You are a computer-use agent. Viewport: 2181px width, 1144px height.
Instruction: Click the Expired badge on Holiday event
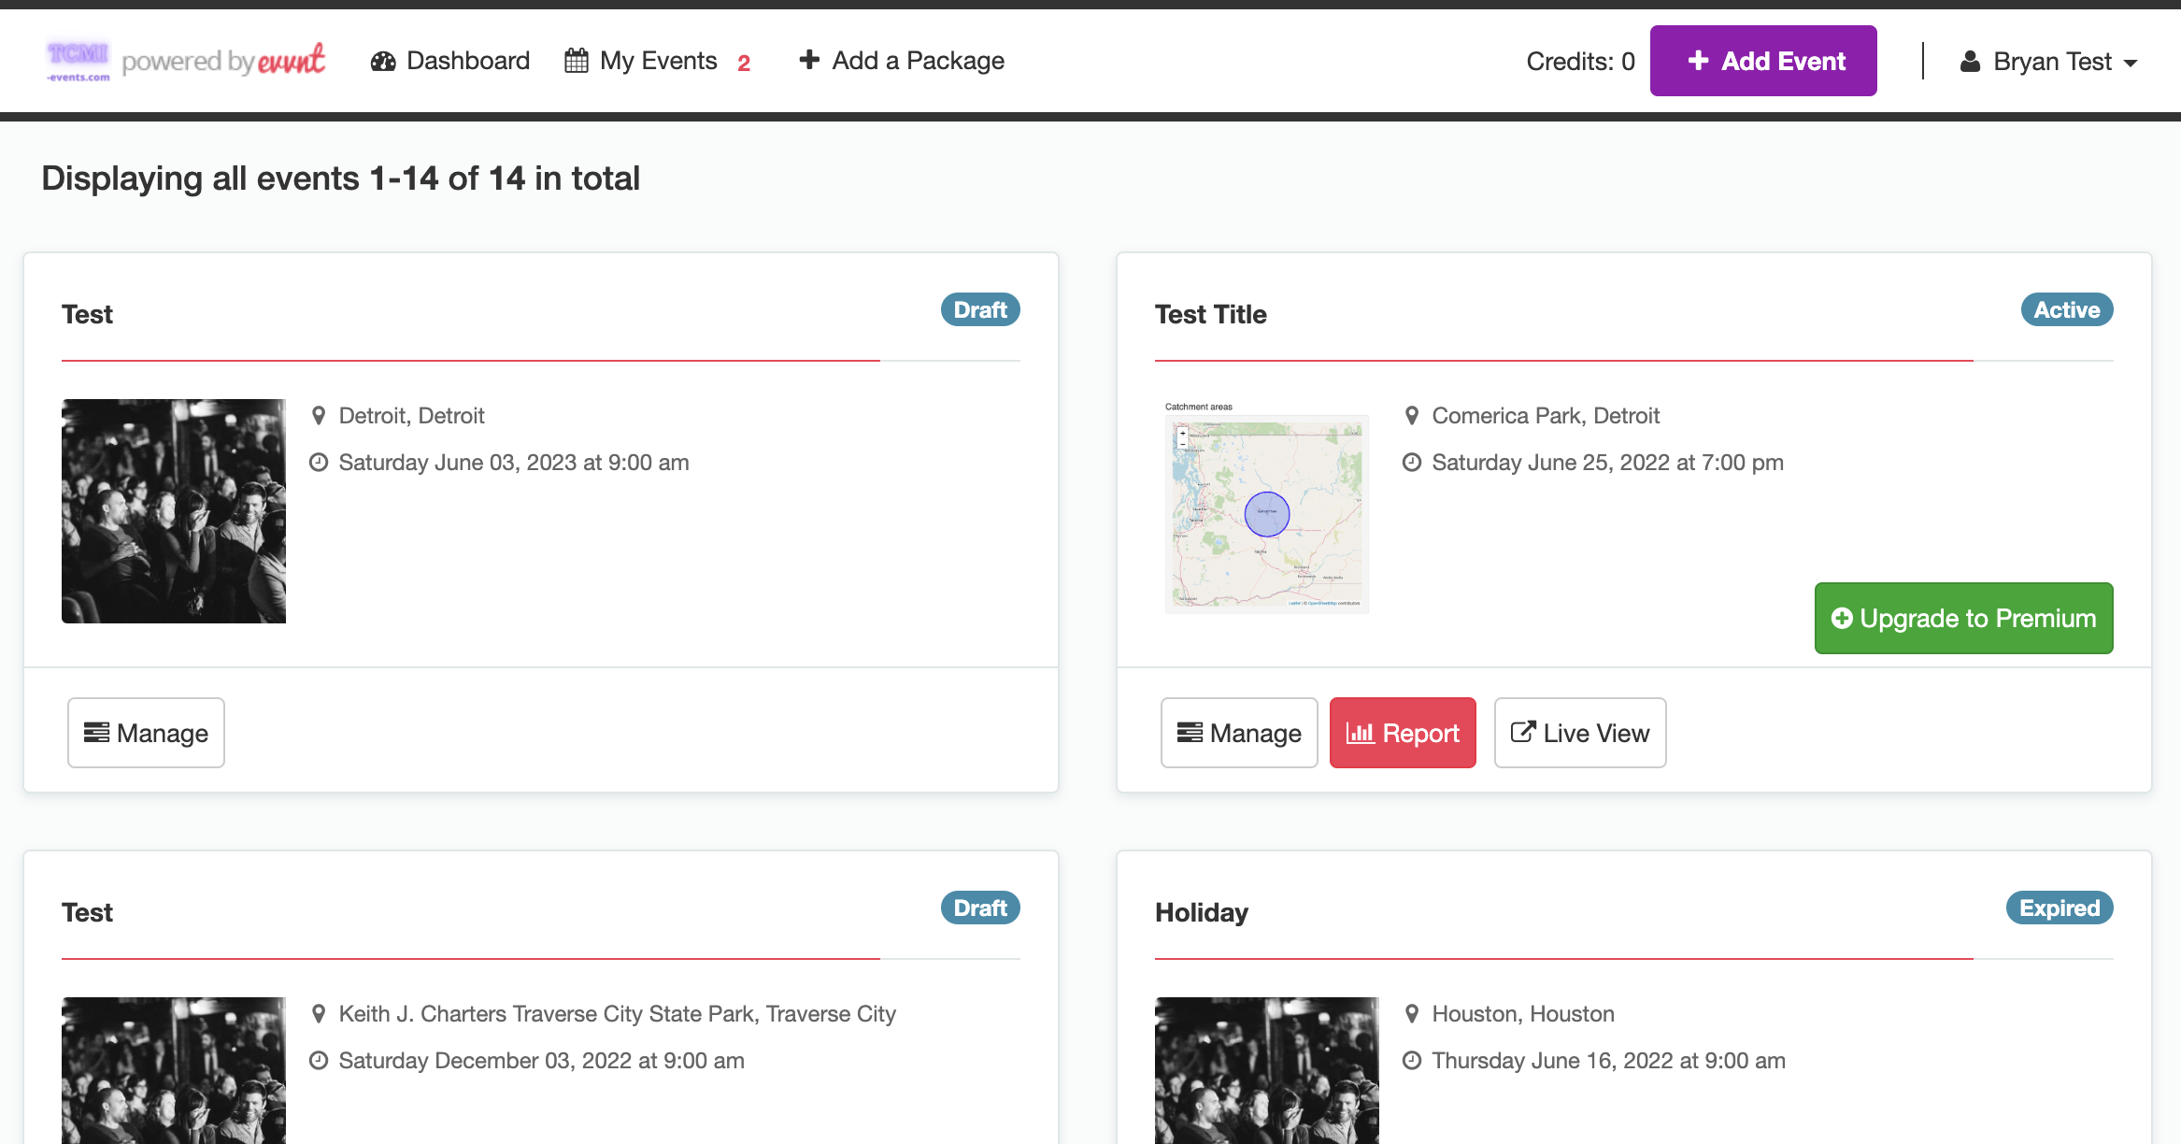[x=2060, y=908]
